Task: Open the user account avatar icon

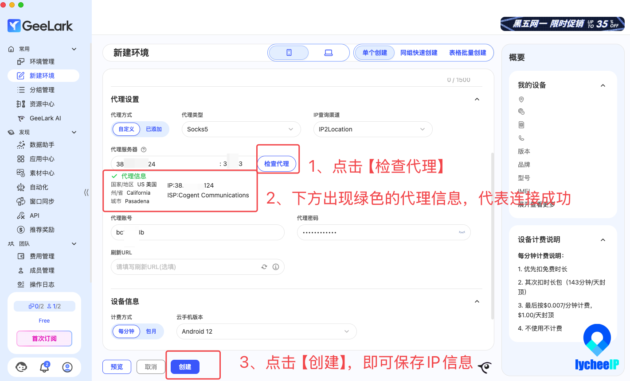Action: click(67, 367)
